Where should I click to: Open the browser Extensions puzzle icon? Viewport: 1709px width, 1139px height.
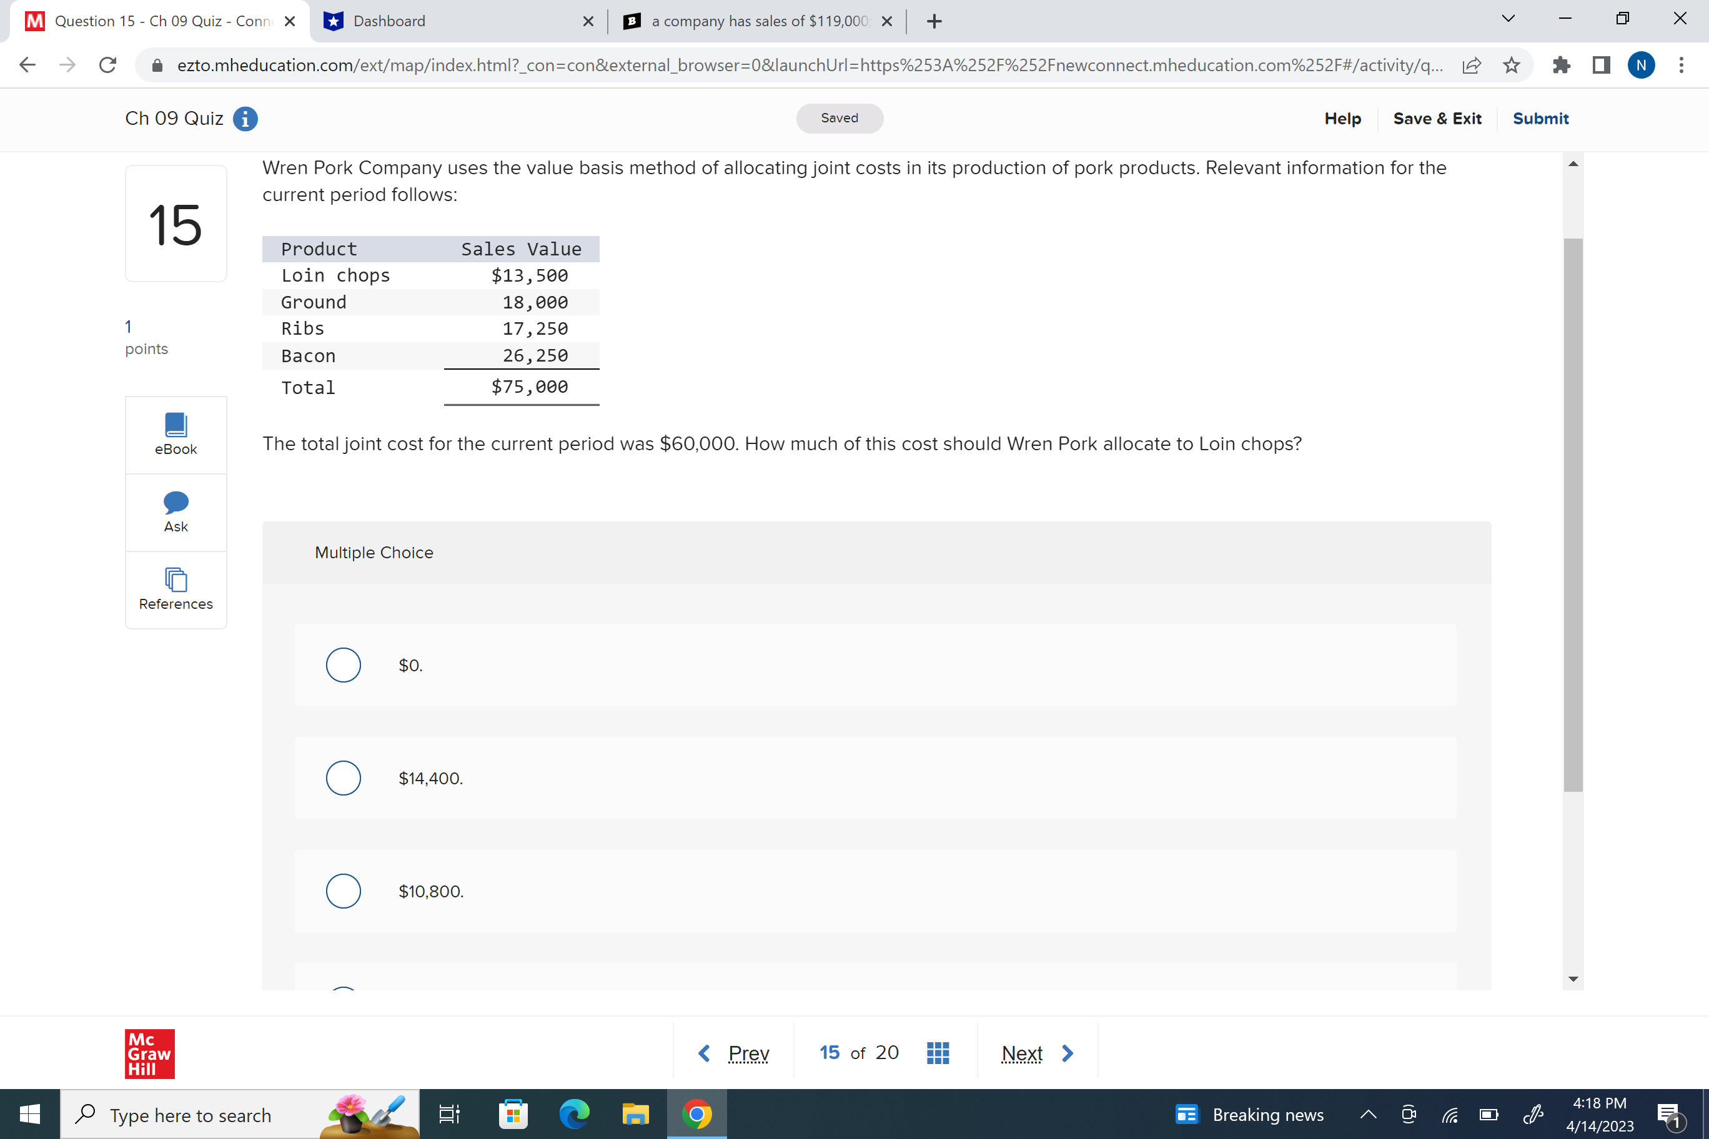1561,65
